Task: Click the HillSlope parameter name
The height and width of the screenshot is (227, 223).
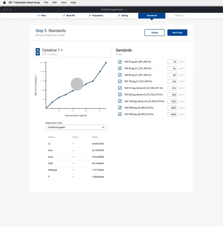Action: coord(53,170)
